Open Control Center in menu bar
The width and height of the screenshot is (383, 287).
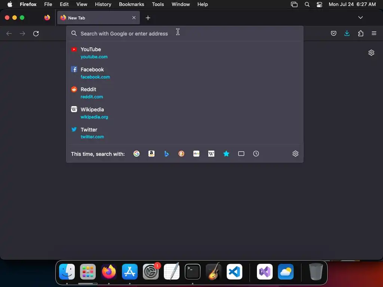(x=319, y=4)
